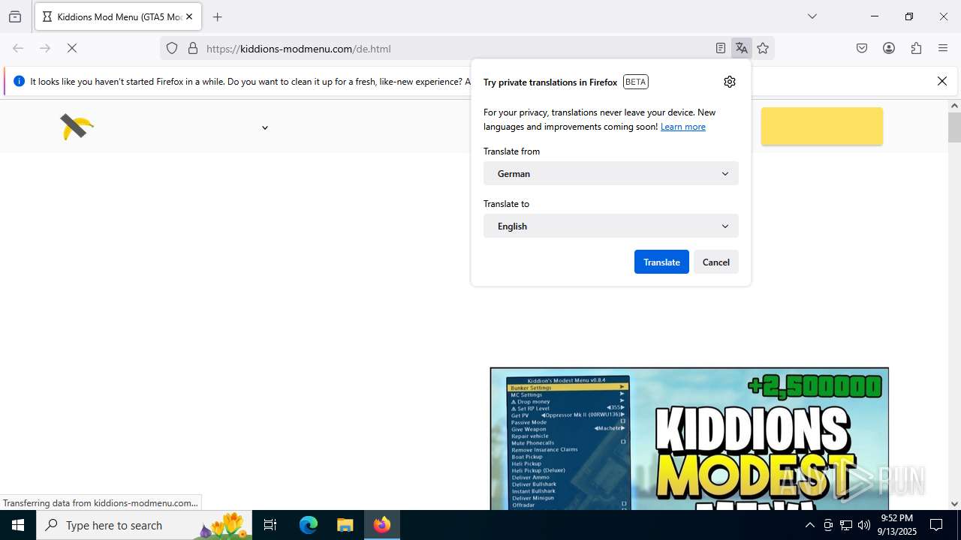The image size is (961, 540).
Task: Cancel the translation panel
Action: pos(716,262)
